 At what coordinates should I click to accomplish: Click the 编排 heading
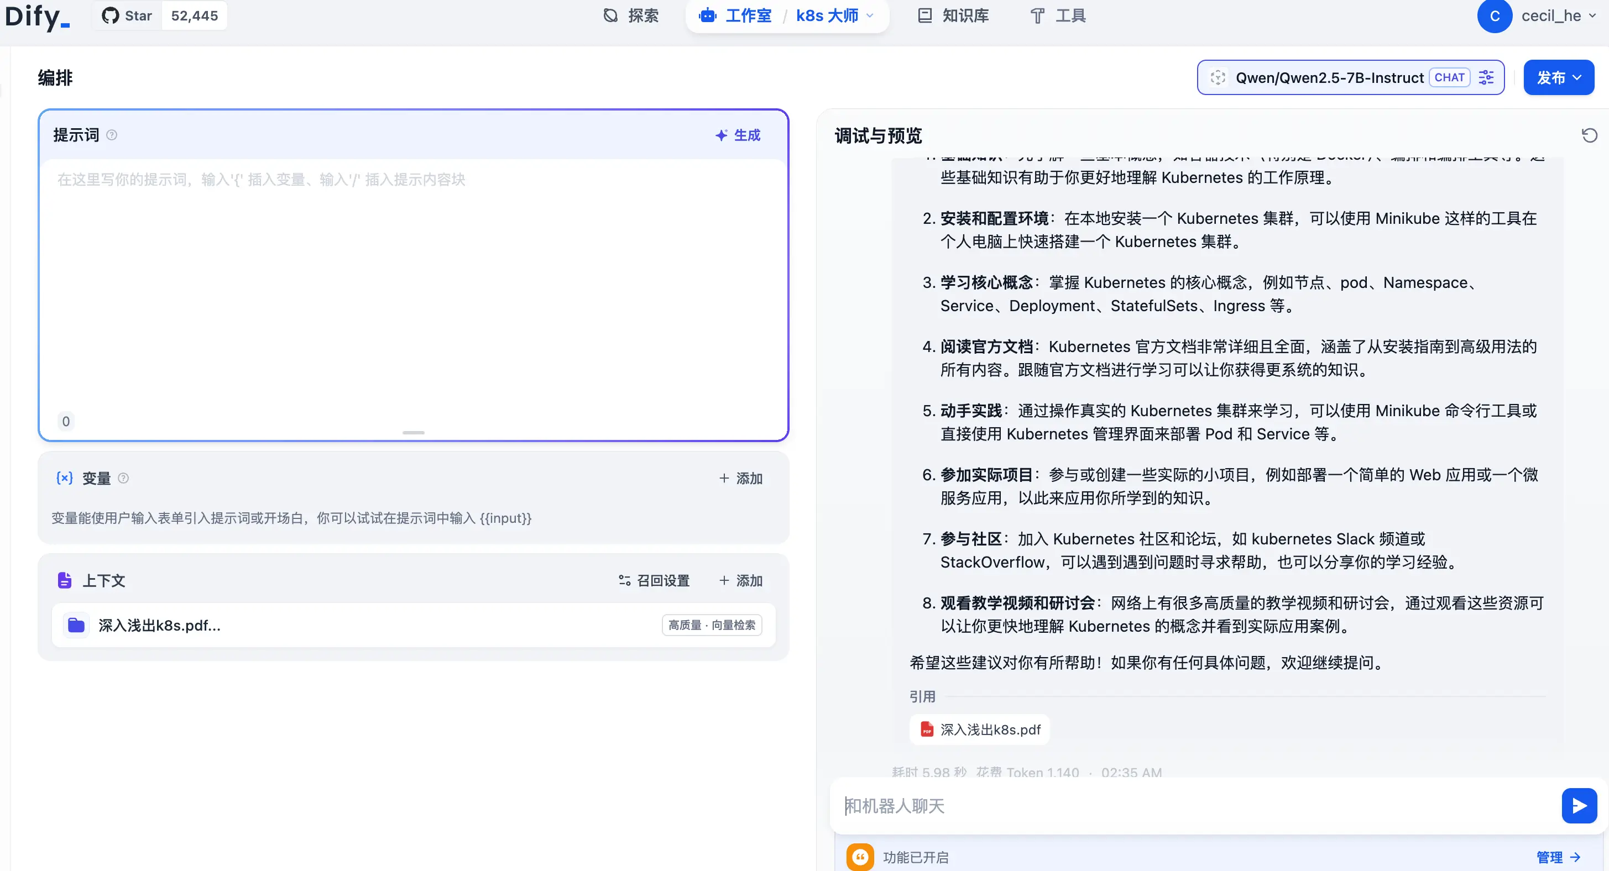click(x=55, y=77)
